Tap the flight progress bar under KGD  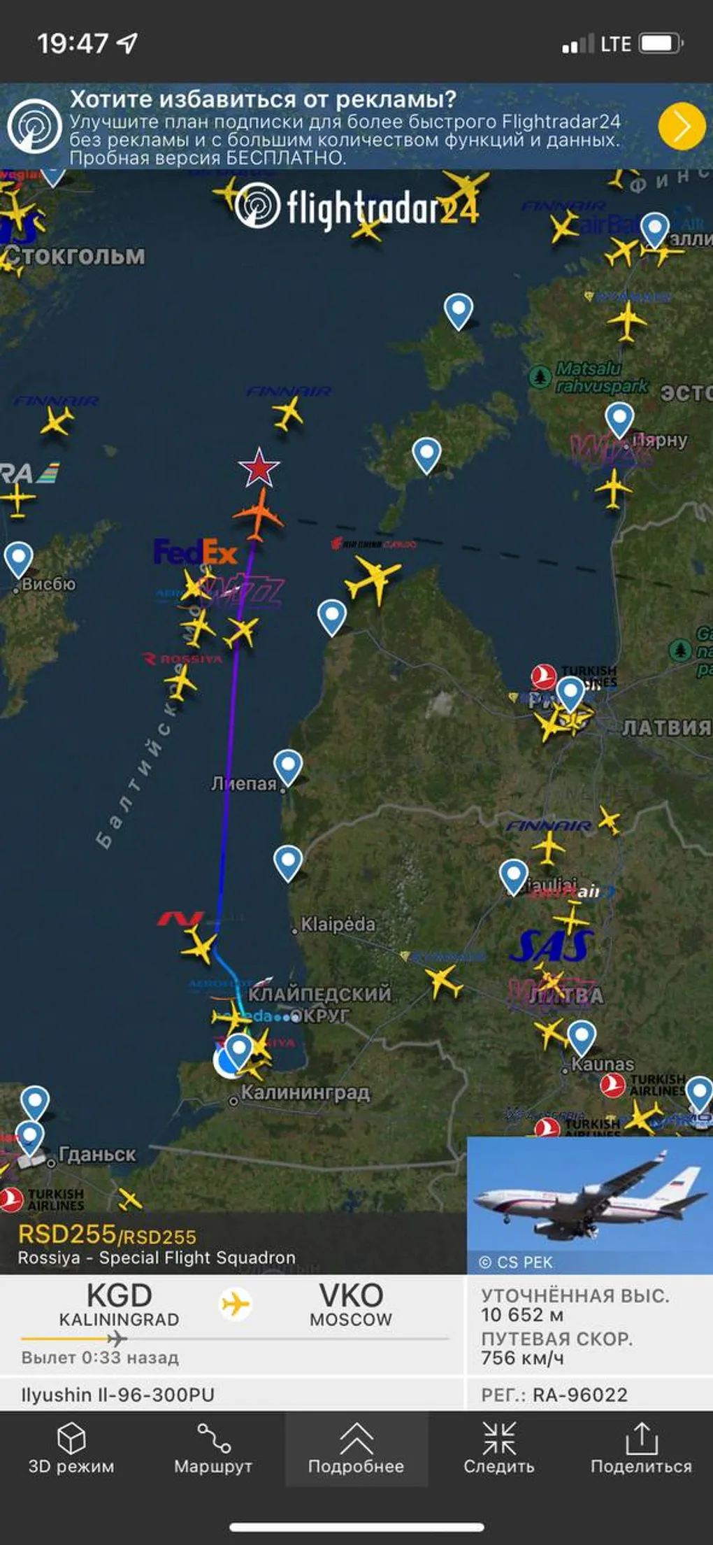click(235, 1339)
